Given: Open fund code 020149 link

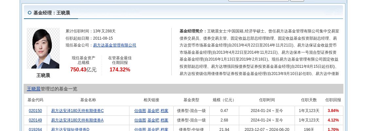Looking at the screenshot, I should coord(35,120).
